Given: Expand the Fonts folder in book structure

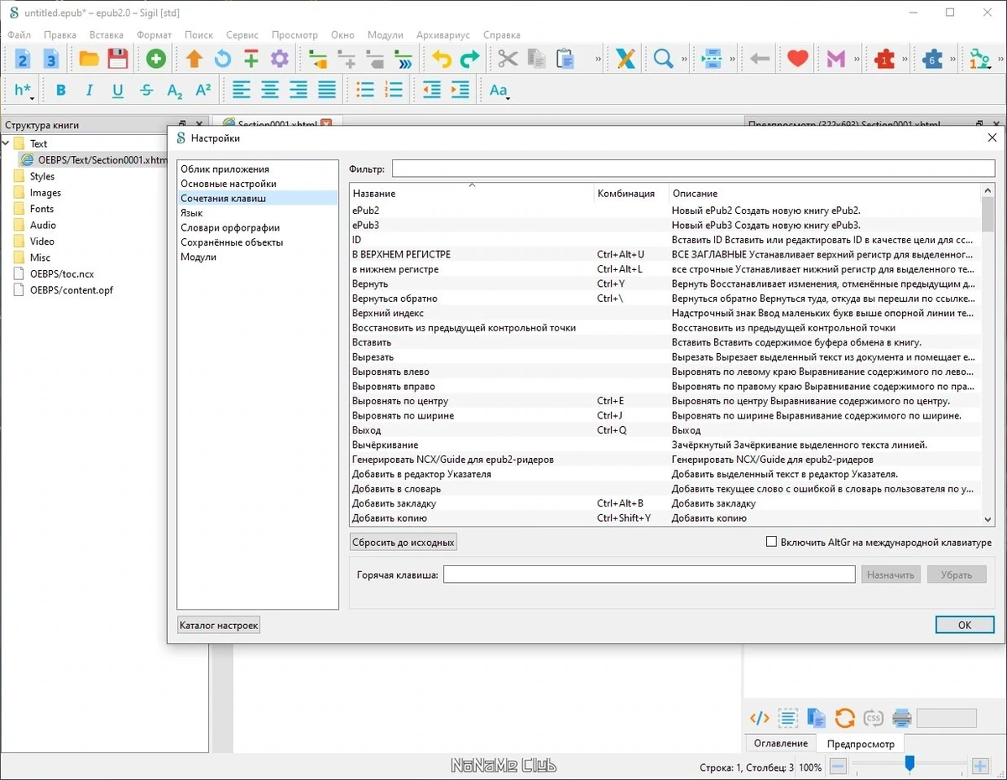Looking at the screenshot, I should click(41, 209).
